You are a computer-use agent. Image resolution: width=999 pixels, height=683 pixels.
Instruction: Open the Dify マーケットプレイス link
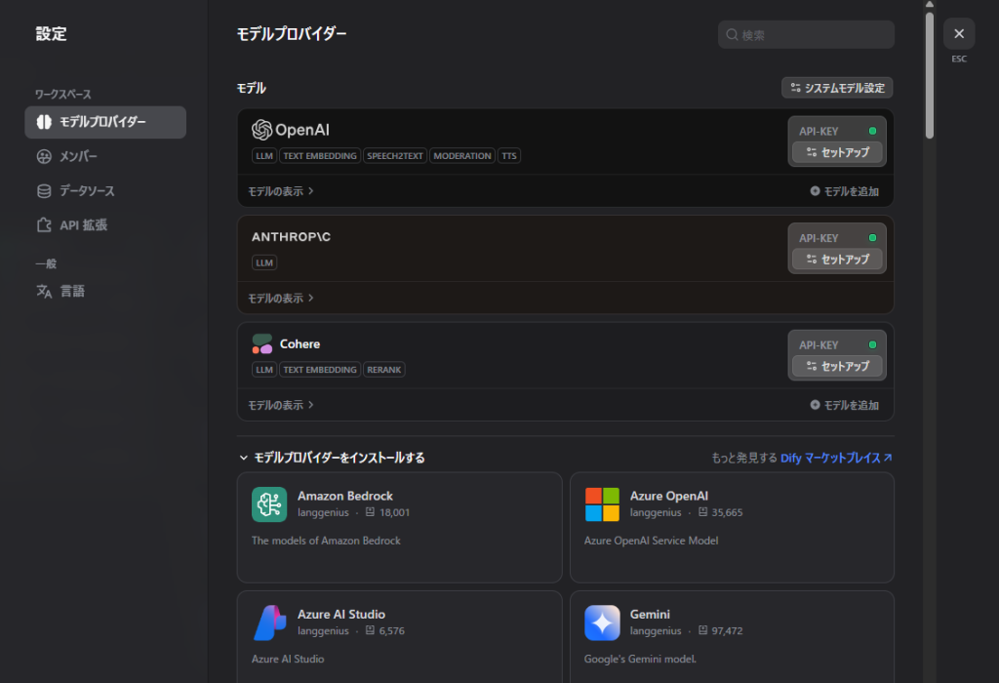coord(836,458)
